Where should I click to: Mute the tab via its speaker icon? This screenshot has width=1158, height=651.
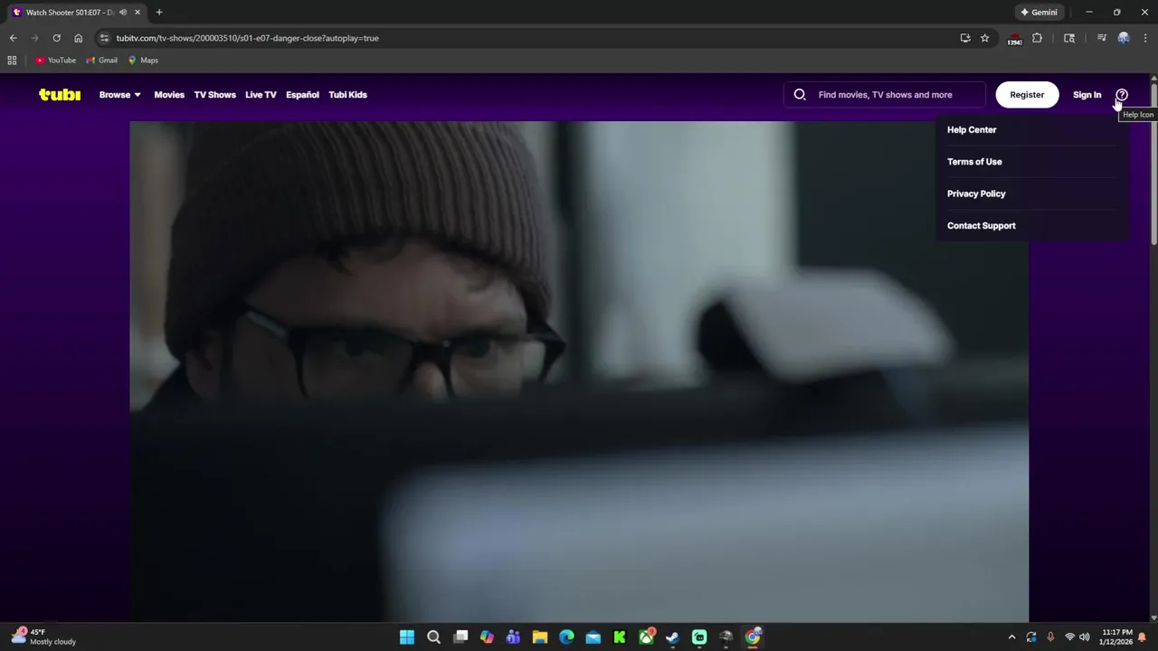(x=123, y=12)
